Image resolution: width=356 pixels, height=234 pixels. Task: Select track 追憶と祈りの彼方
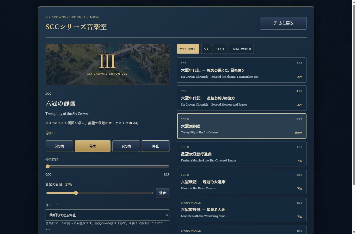(x=242, y=98)
